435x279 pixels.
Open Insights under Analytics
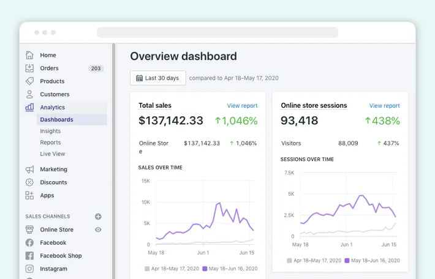[x=50, y=131]
